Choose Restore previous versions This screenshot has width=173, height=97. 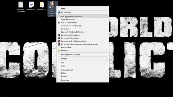82,55
